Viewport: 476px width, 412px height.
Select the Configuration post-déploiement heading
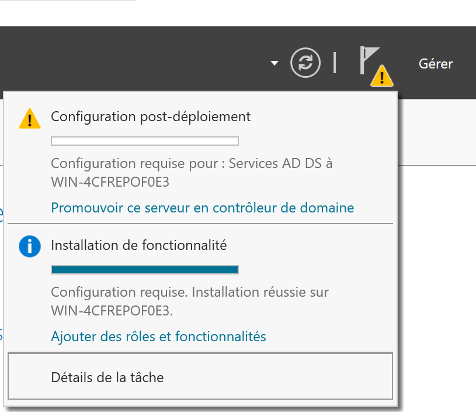pyautogui.click(x=151, y=116)
